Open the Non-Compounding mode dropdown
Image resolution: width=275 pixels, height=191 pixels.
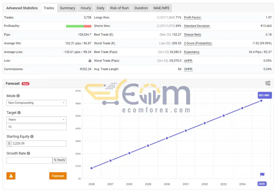[x=36, y=103]
